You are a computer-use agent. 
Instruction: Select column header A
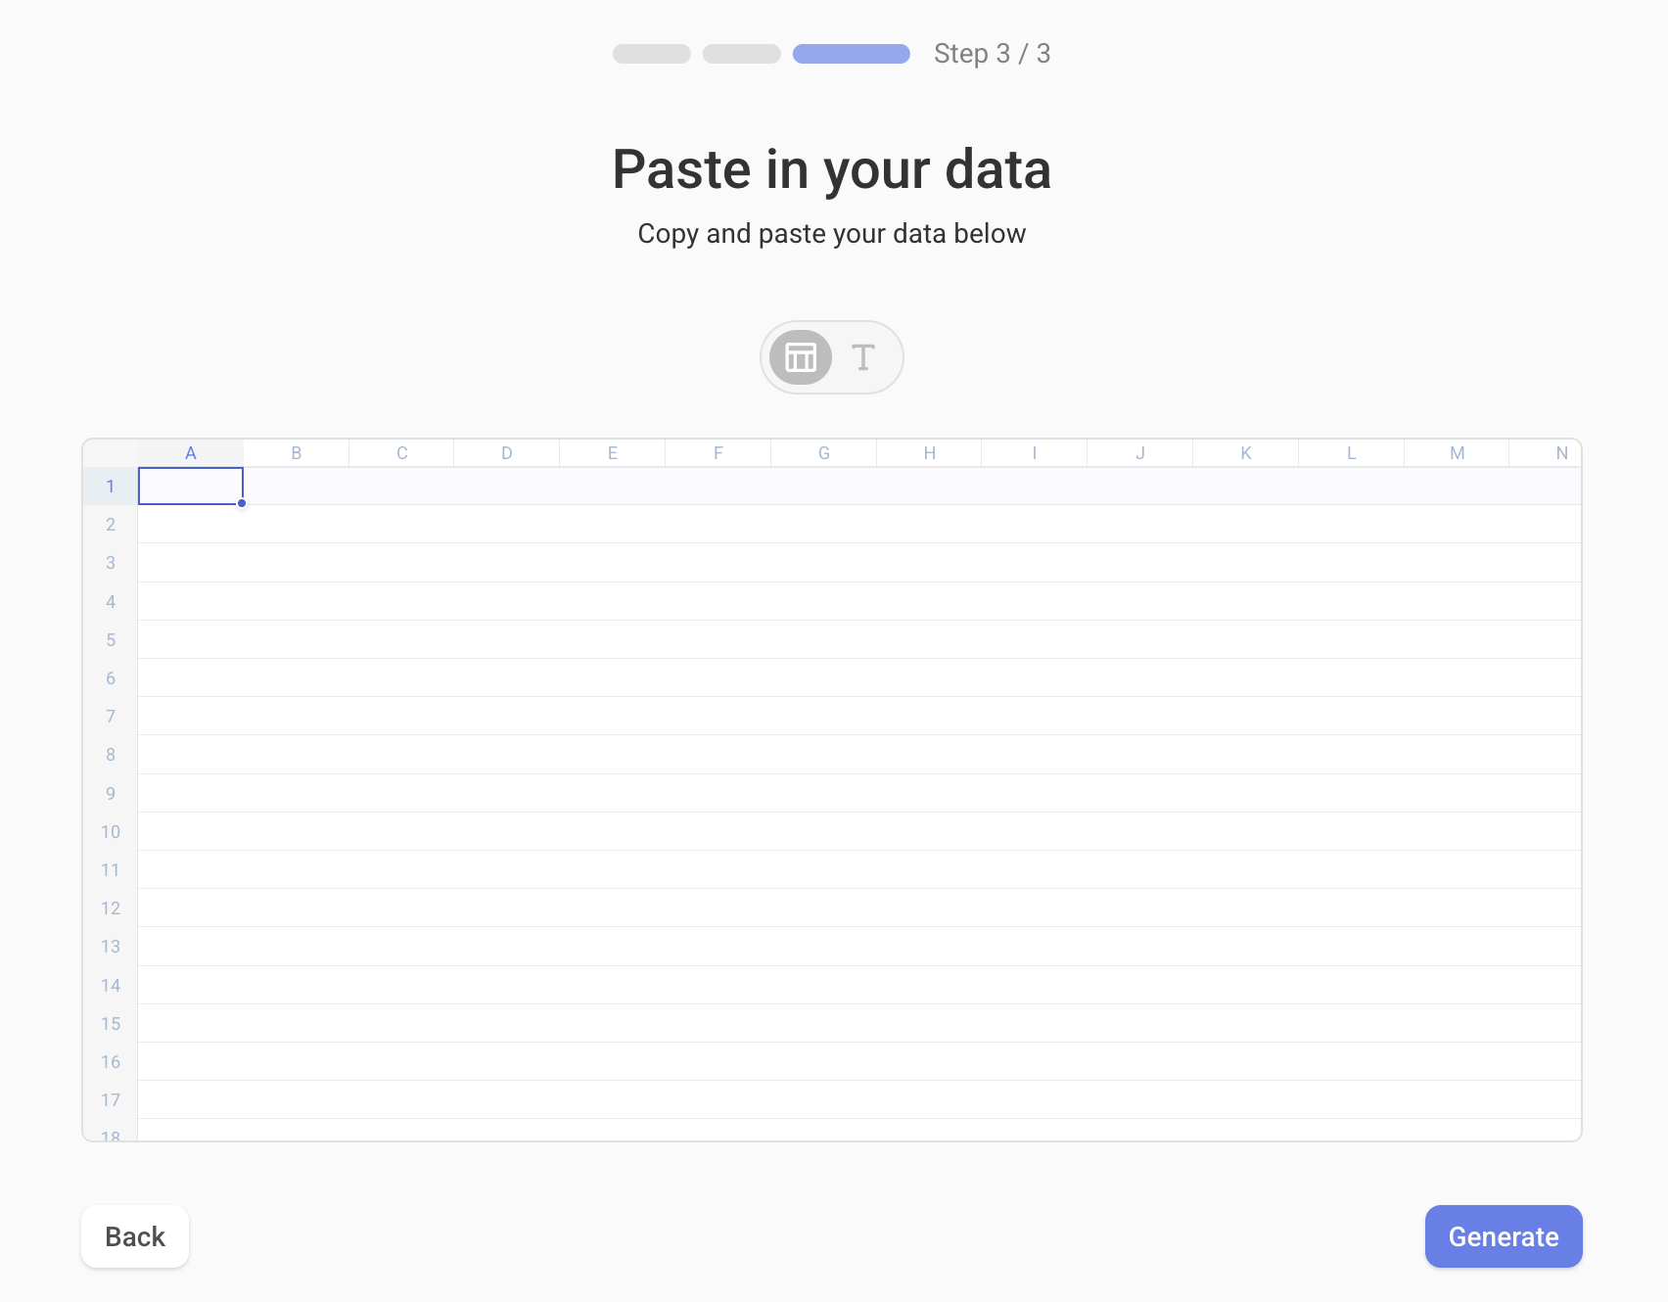190,452
